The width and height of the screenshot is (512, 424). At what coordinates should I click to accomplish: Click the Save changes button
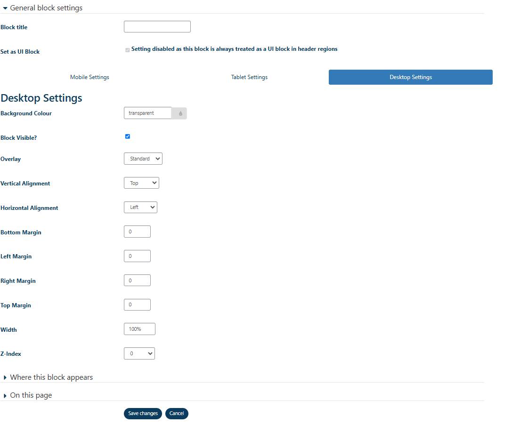[x=143, y=413]
